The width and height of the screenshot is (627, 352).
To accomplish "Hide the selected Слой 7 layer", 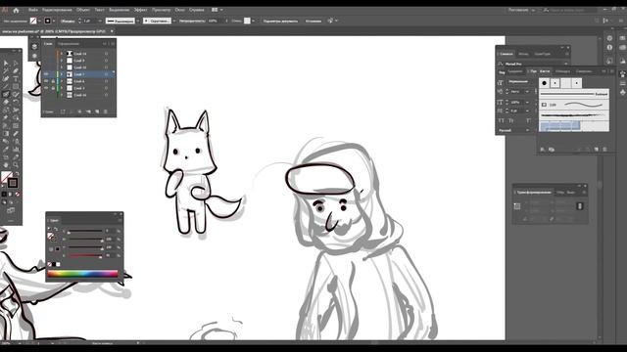I will point(46,74).
